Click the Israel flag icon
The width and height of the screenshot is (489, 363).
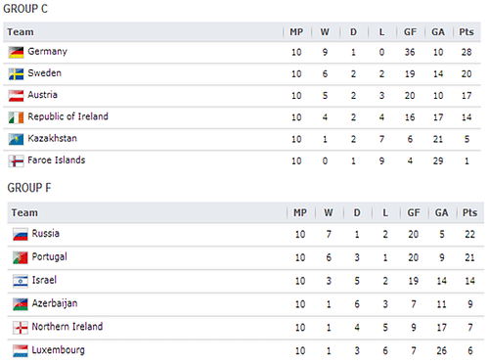click(x=21, y=281)
